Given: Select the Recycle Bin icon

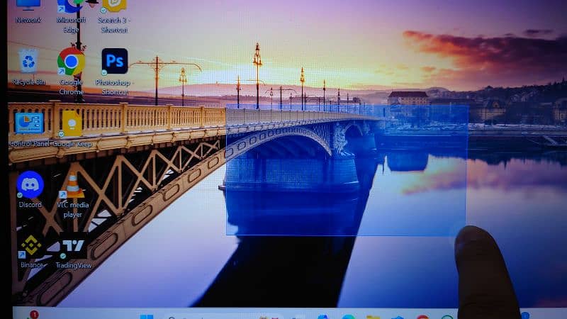Looking at the screenshot, I should [28, 62].
